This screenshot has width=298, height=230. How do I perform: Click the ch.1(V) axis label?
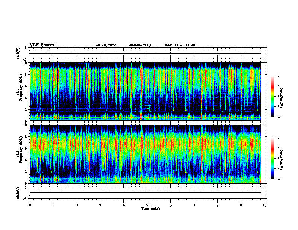[x=18, y=53]
